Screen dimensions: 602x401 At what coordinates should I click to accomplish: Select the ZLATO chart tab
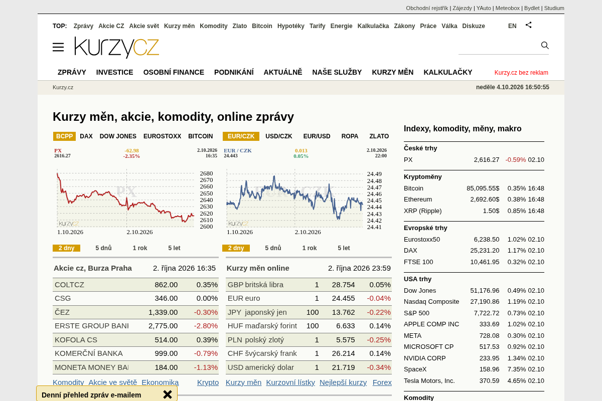click(x=379, y=136)
